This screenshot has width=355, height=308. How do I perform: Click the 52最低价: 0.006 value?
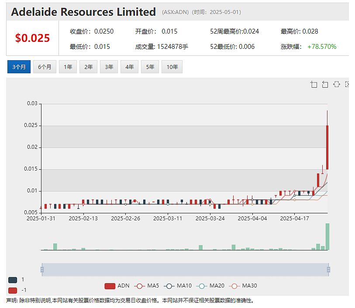click(232, 47)
